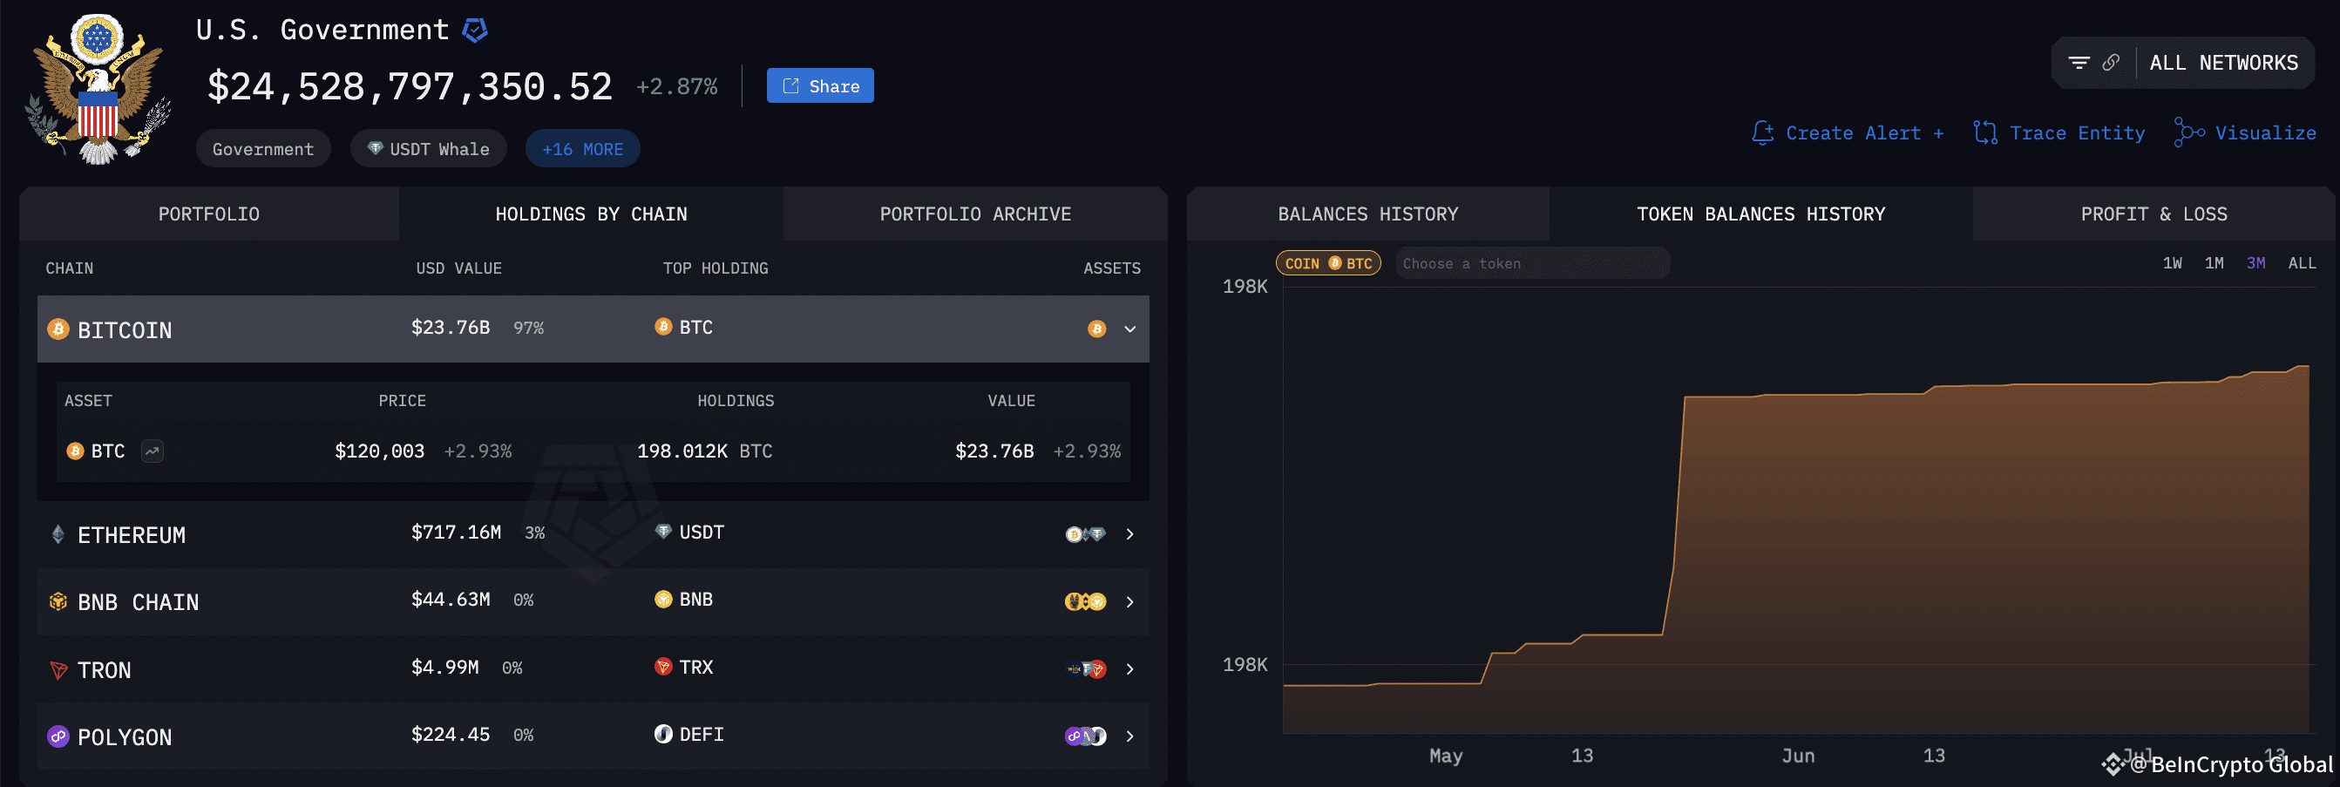Open the filter lines icon beside ALL NETWORKS

[x=2079, y=63]
